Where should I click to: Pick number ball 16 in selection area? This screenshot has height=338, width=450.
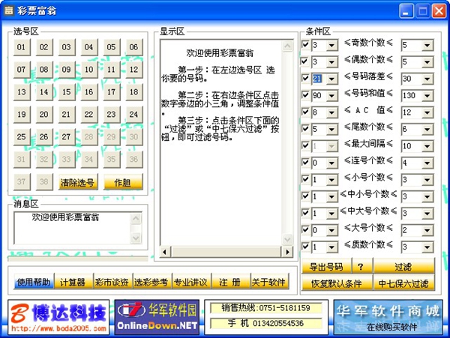point(88,93)
